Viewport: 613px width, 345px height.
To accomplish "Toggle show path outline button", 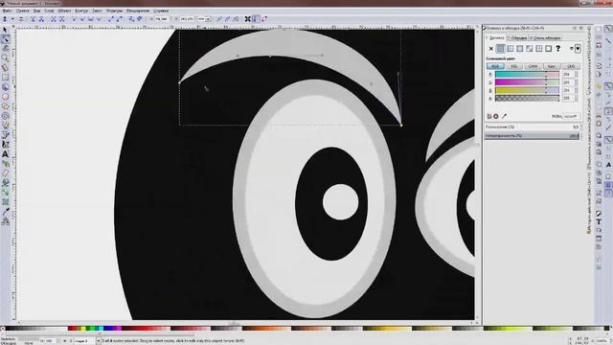I will coord(264,19).
